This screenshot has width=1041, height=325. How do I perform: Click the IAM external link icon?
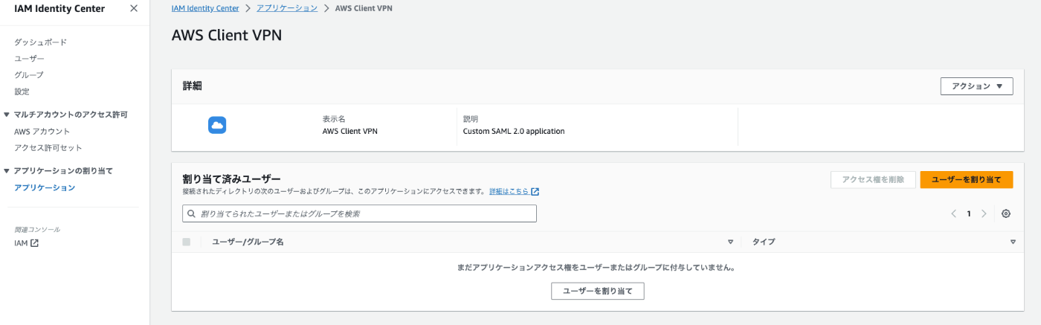coord(34,243)
